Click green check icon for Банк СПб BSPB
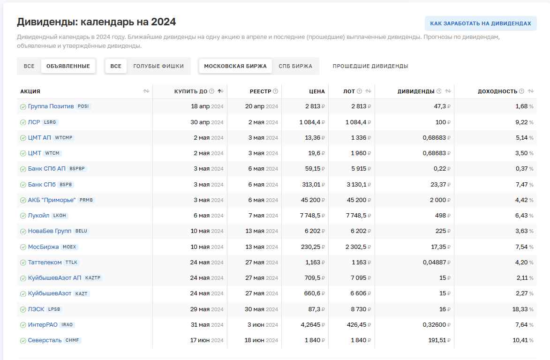 [23, 185]
